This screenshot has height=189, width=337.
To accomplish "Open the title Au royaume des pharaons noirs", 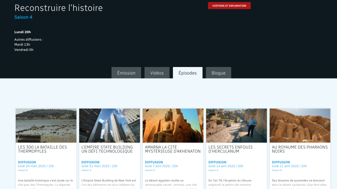I will pos(300,149).
